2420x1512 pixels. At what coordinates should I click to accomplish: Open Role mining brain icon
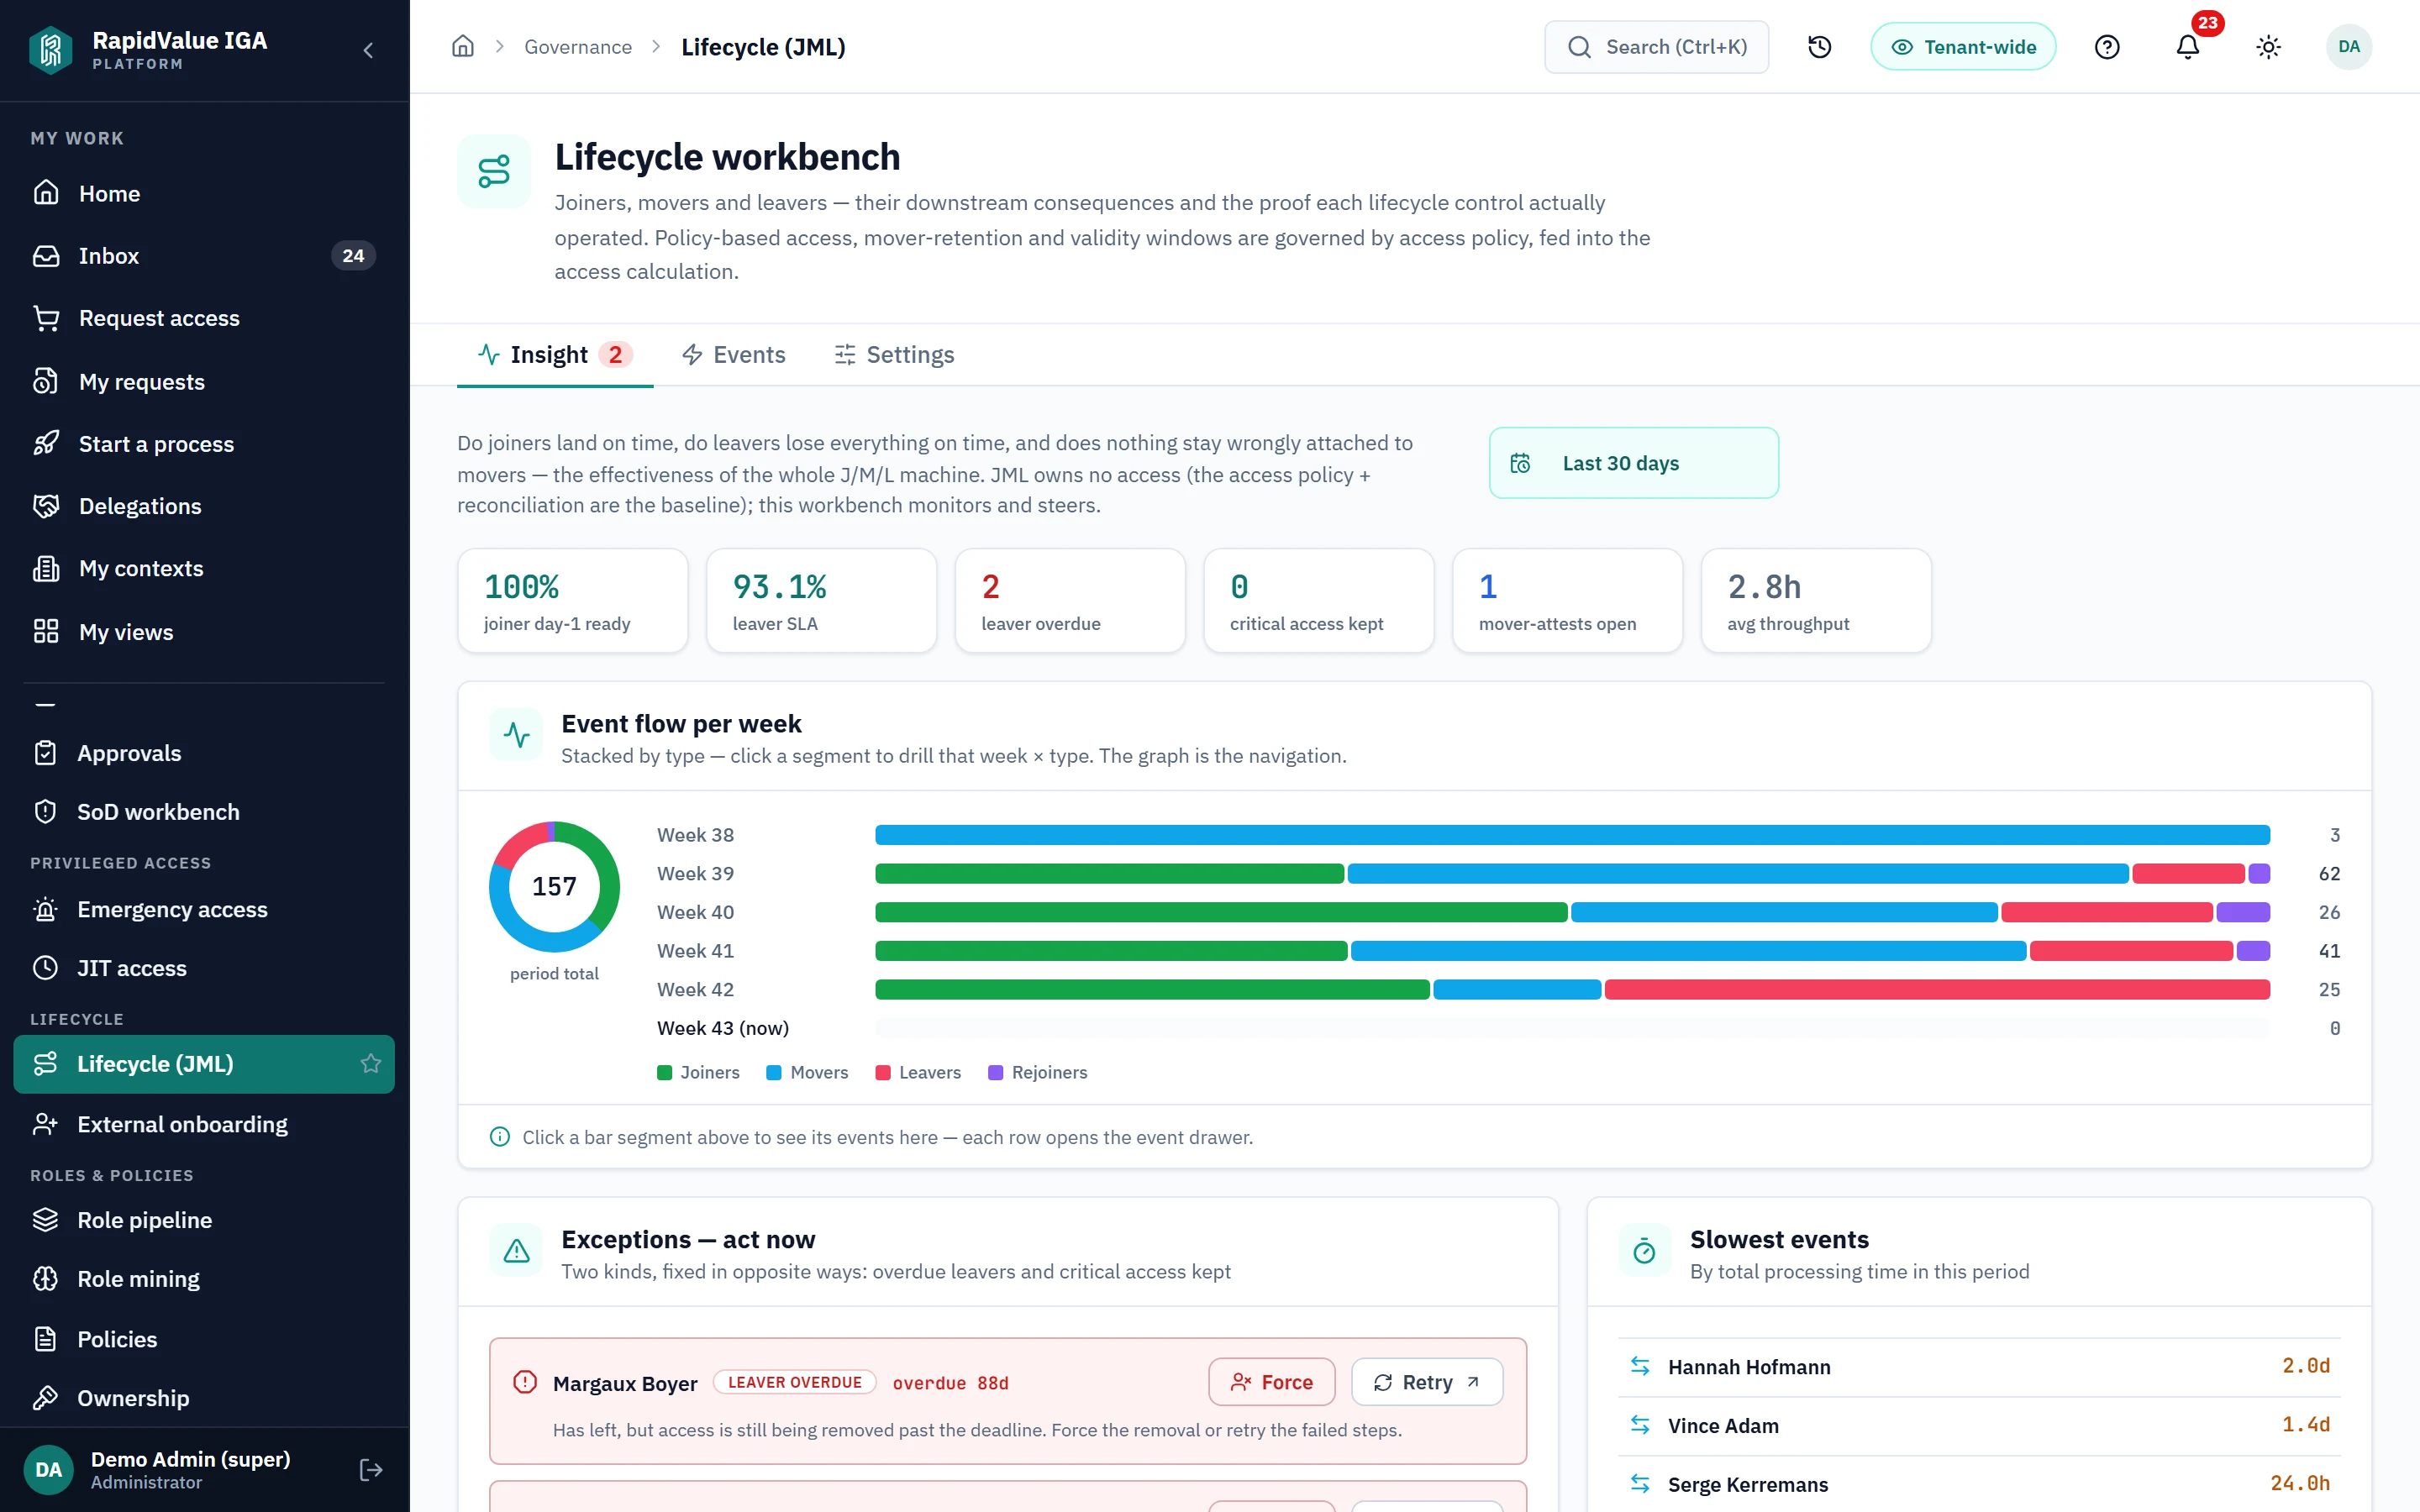click(46, 1279)
